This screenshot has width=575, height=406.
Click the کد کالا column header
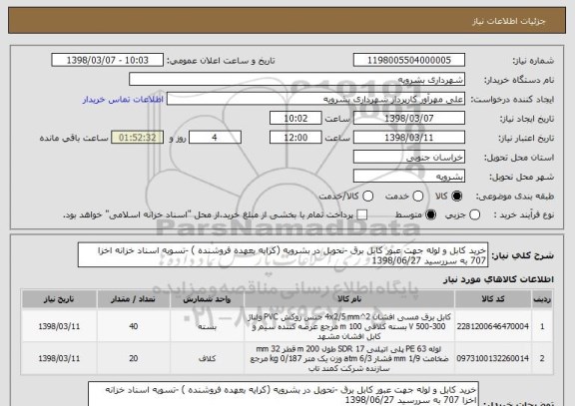pos(493,299)
